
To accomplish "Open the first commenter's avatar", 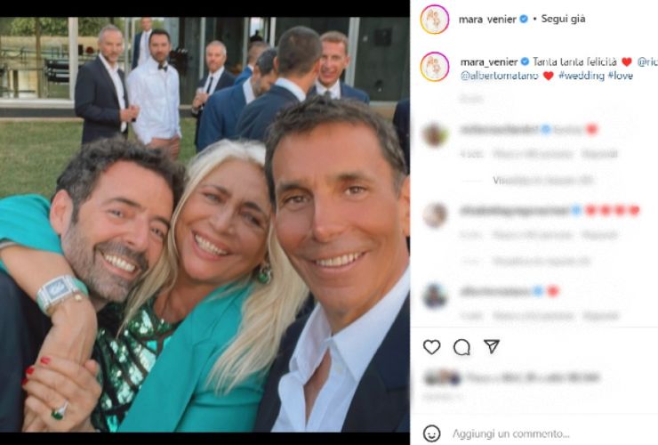I will pos(435,134).
